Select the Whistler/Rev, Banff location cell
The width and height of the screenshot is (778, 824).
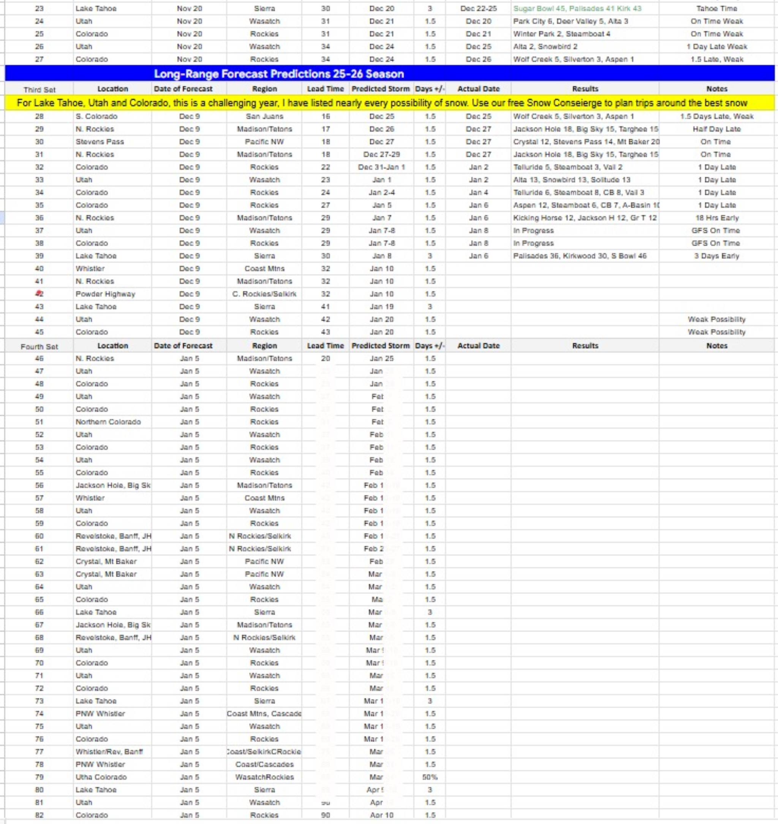point(109,751)
